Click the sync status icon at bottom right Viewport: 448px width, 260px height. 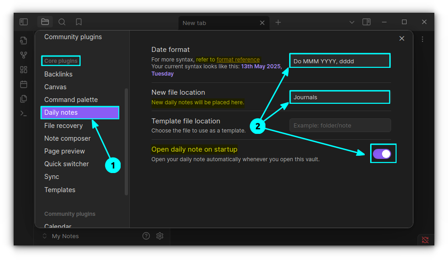coord(425,240)
